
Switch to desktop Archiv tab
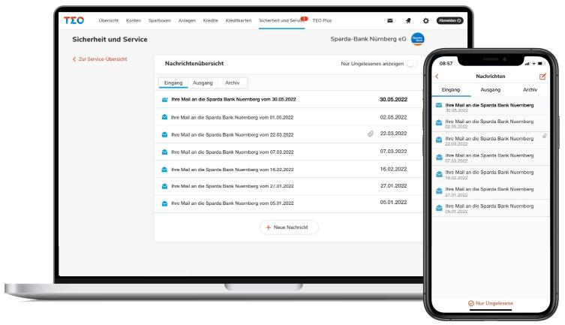click(x=232, y=83)
